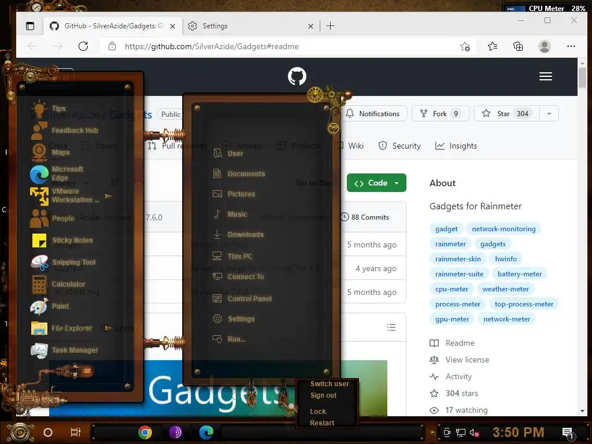The image size is (592, 444).
Task: Open Maps in the app list
Action: (51, 153)
